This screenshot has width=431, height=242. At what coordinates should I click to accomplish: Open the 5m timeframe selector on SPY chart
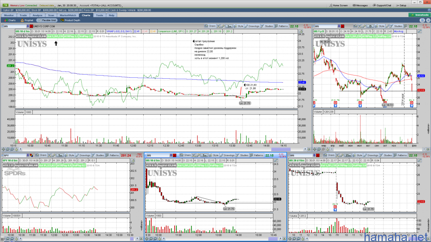click(60, 156)
